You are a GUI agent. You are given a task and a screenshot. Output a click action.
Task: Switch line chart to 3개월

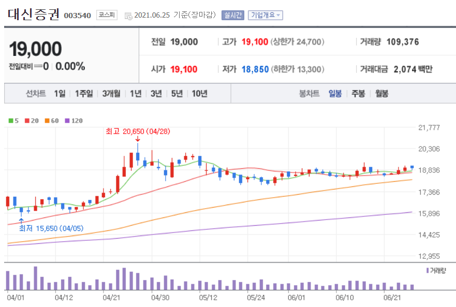[111, 93]
